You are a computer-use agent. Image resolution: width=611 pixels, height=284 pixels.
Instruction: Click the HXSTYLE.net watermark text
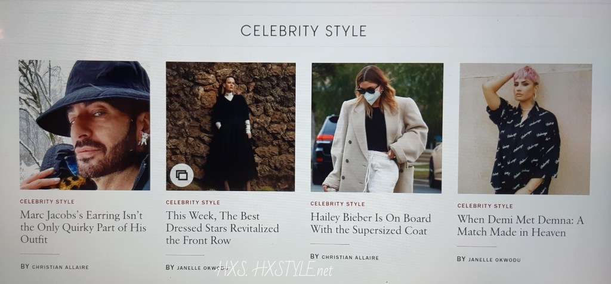tap(274, 269)
